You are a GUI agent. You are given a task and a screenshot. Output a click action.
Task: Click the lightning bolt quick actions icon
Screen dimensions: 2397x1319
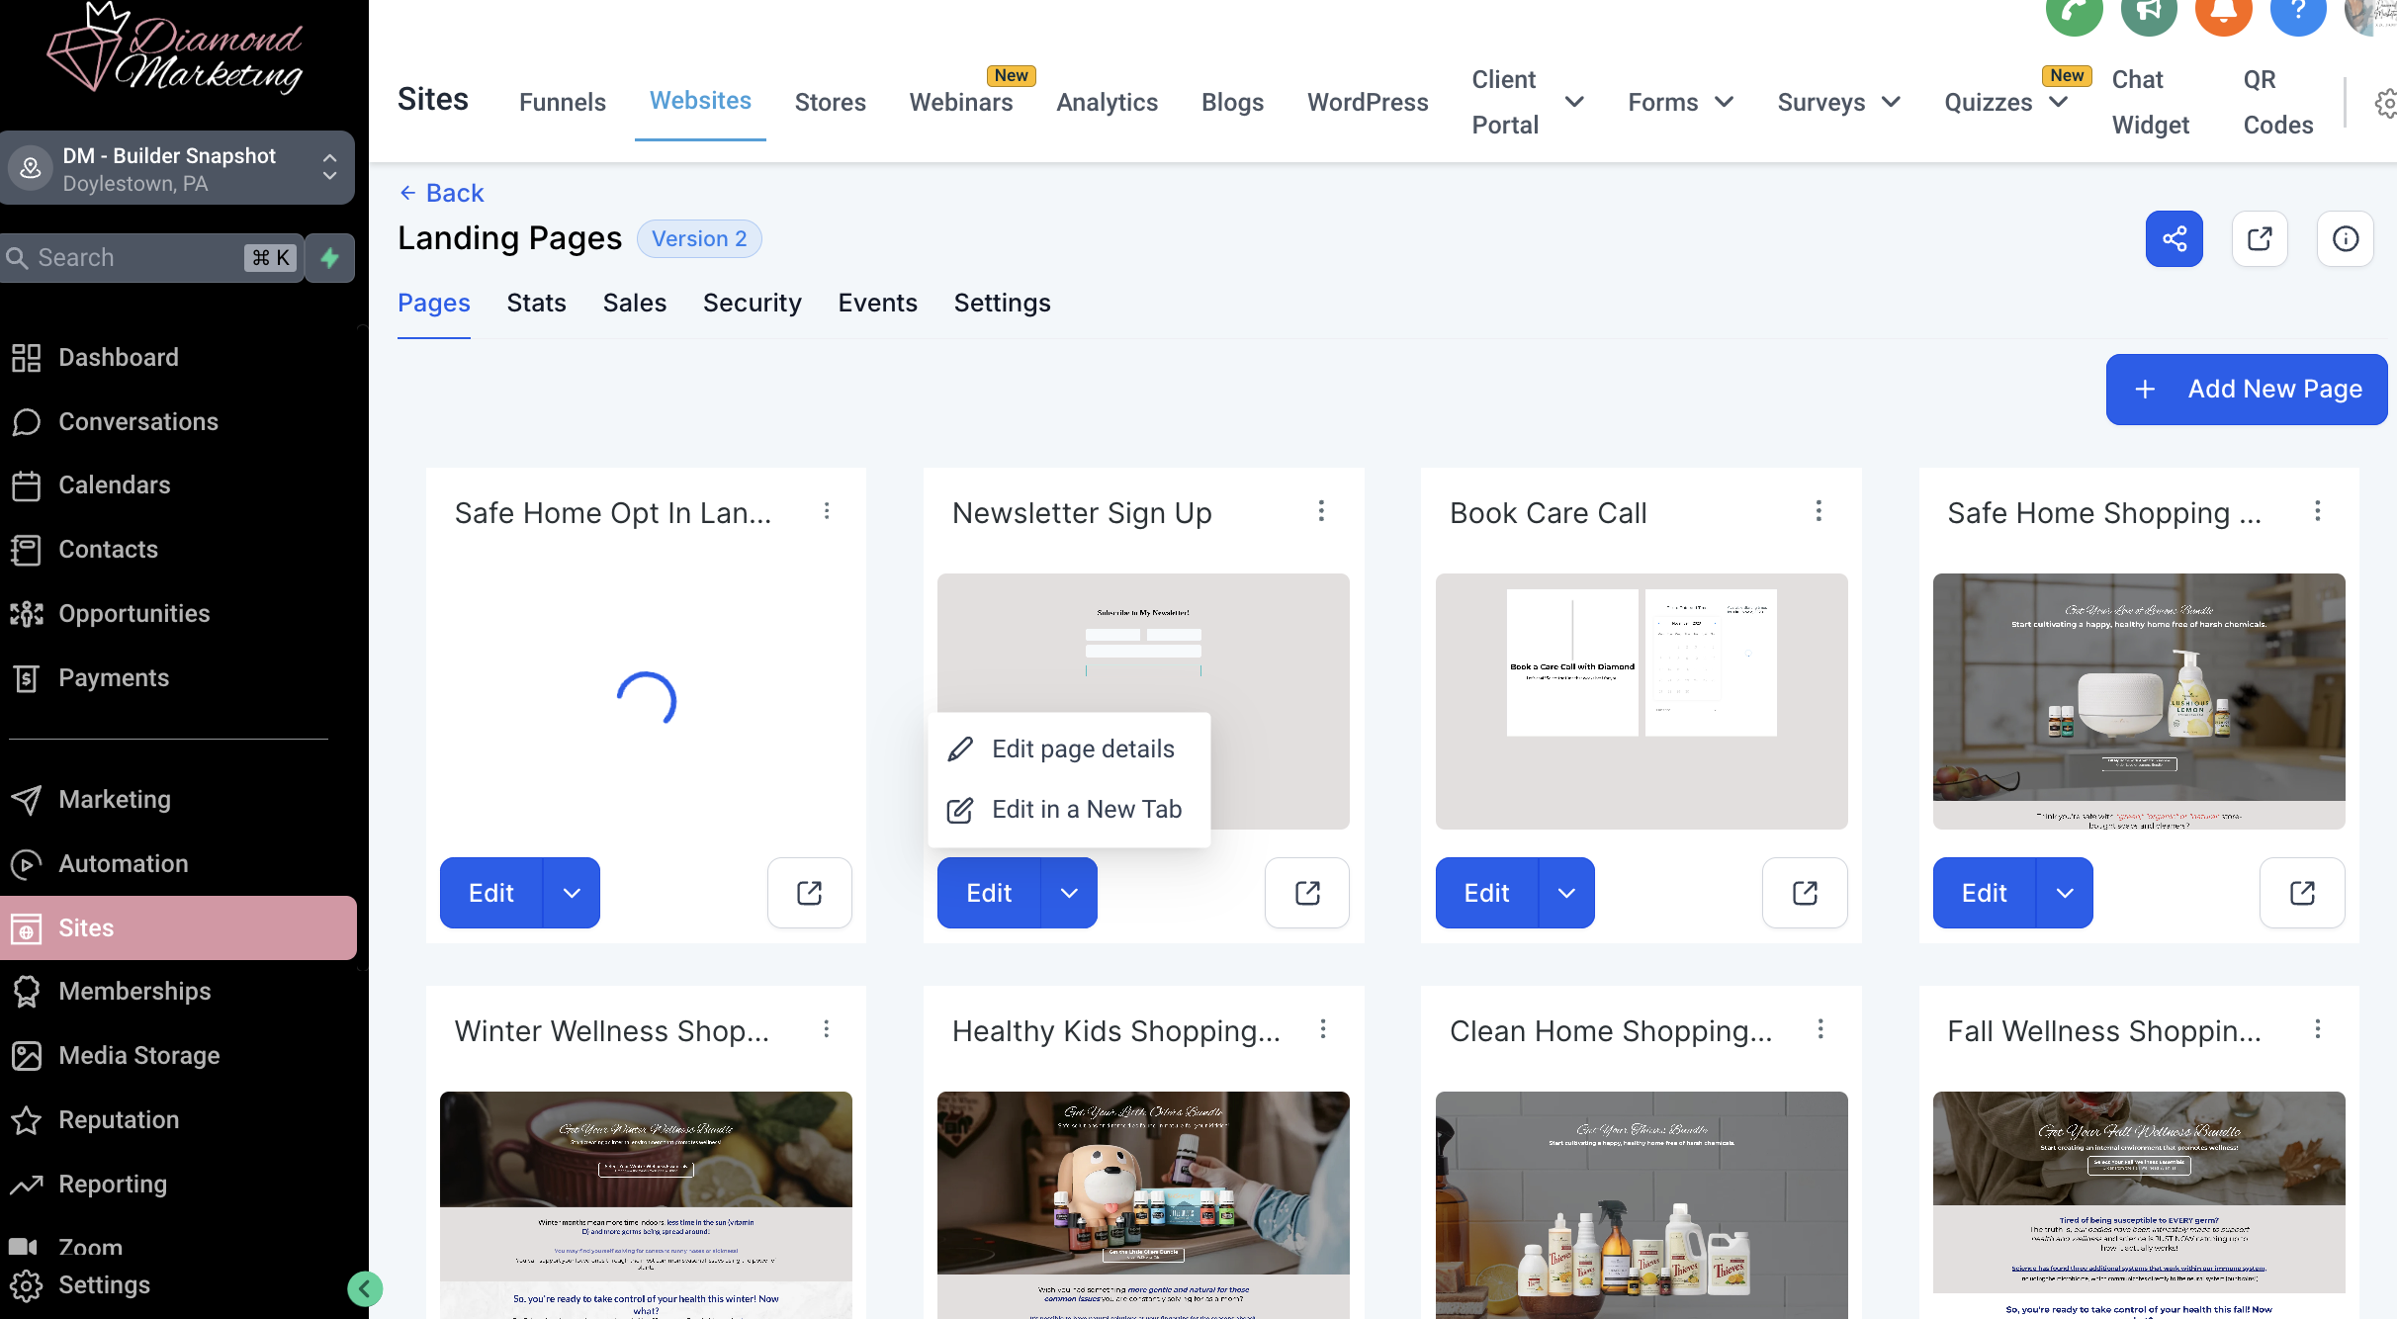point(330,258)
